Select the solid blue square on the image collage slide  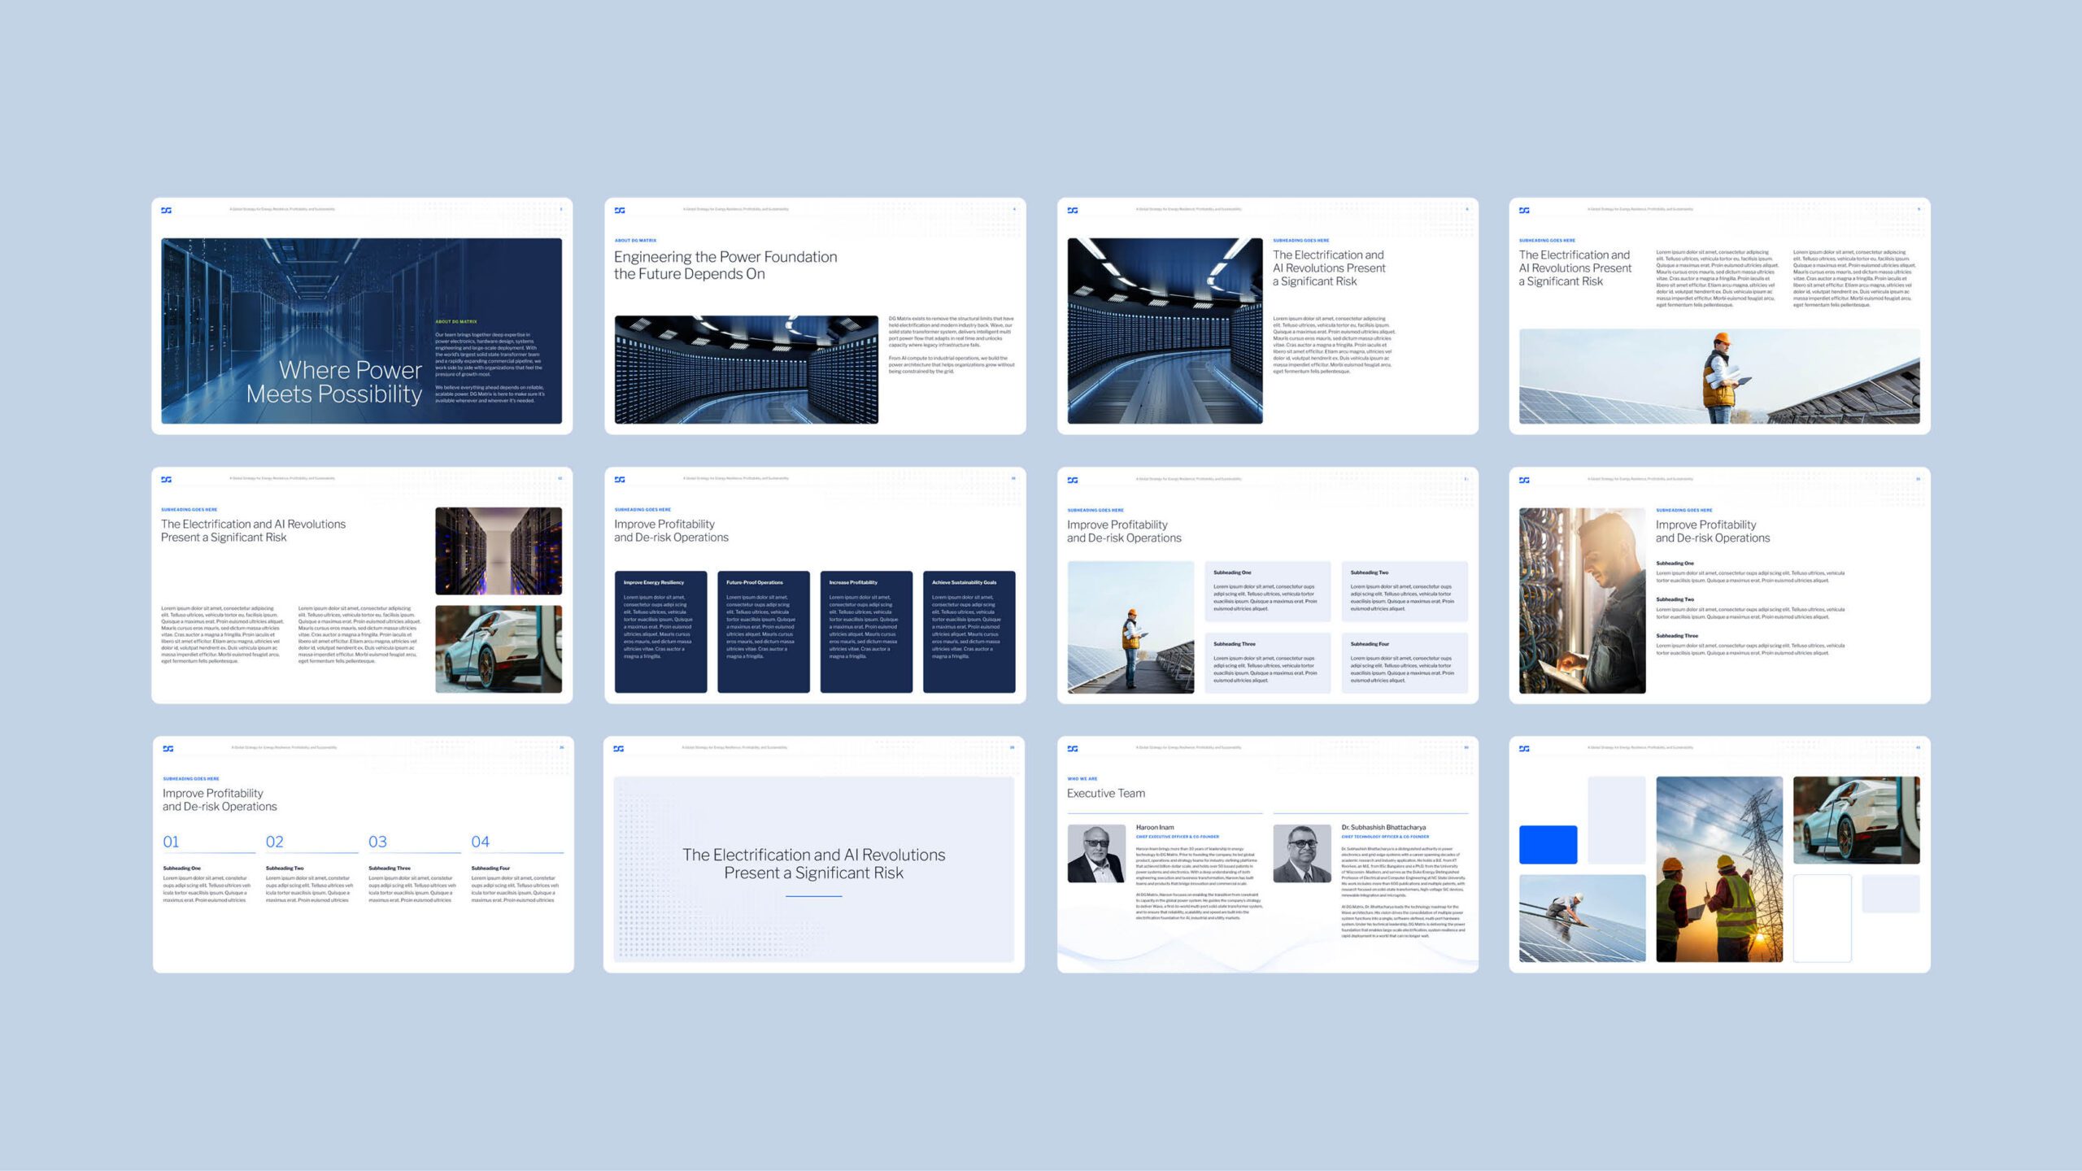click(x=1548, y=844)
